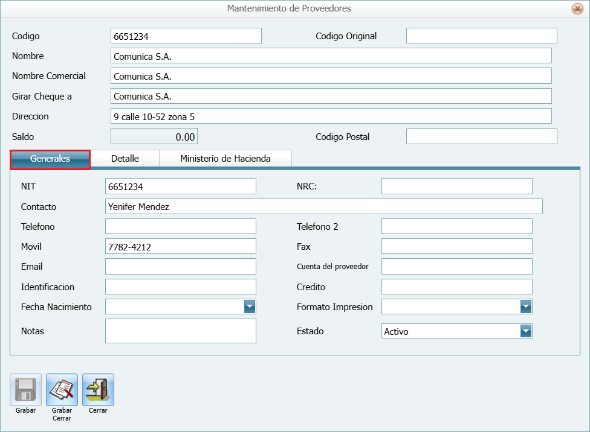
Task: Open the Fecha Nacimiento date dropdown
Action: click(250, 307)
